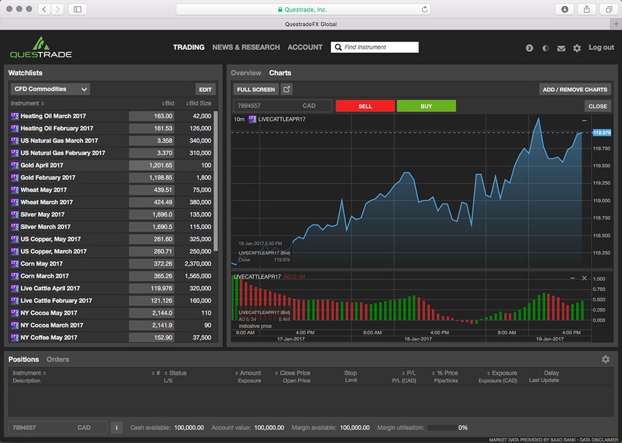Click the watchlist vertical scrollbar

click(216, 181)
